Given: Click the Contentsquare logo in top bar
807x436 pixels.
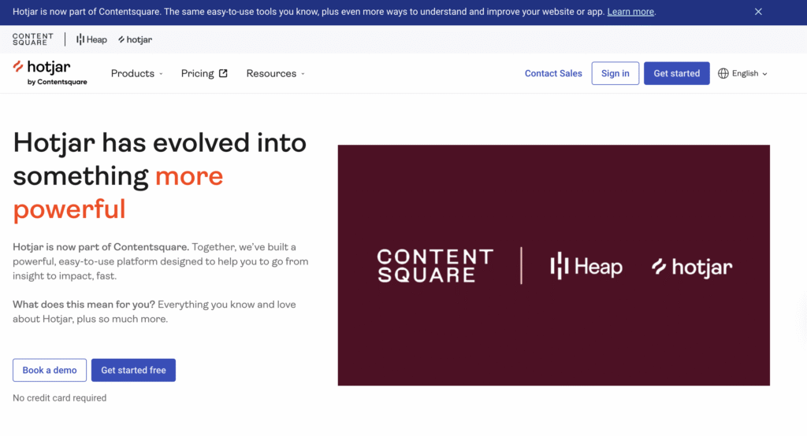Looking at the screenshot, I should click(33, 39).
